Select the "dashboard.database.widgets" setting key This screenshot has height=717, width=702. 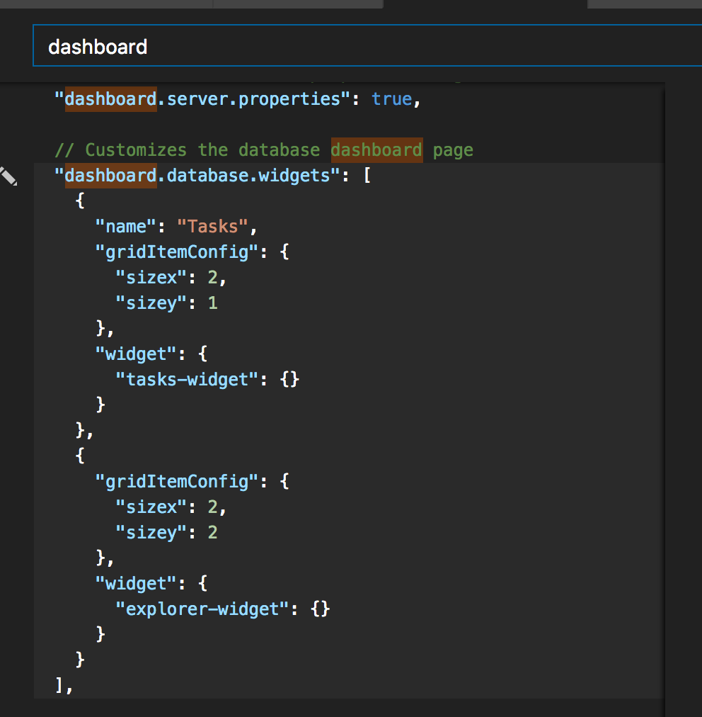coord(197,175)
